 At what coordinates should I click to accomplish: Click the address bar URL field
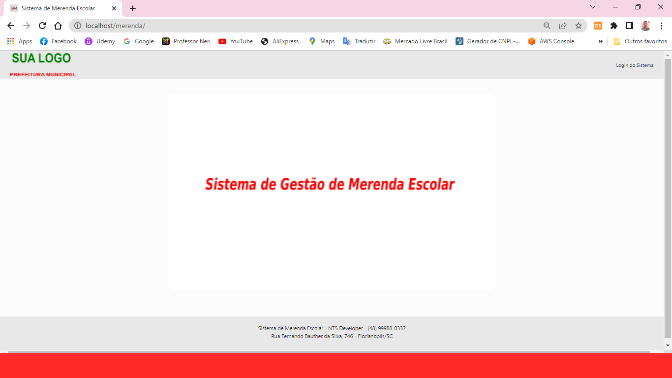point(295,26)
